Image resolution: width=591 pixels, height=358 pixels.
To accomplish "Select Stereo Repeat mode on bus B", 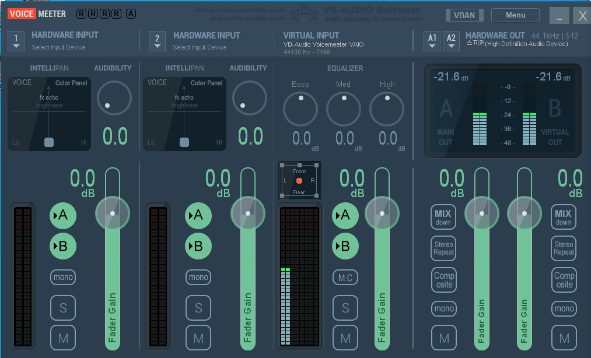I will (564, 248).
